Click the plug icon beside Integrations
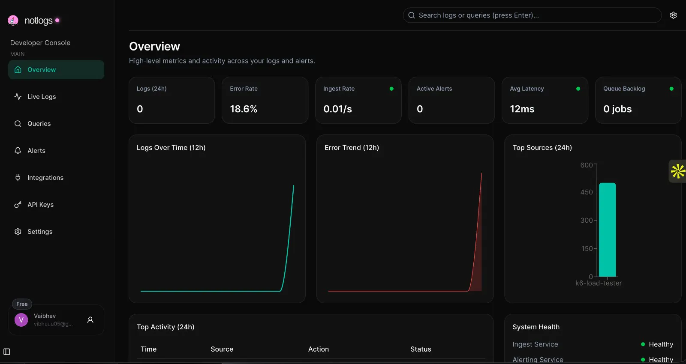This screenshot has width=686, height=364. click(18, 177)
